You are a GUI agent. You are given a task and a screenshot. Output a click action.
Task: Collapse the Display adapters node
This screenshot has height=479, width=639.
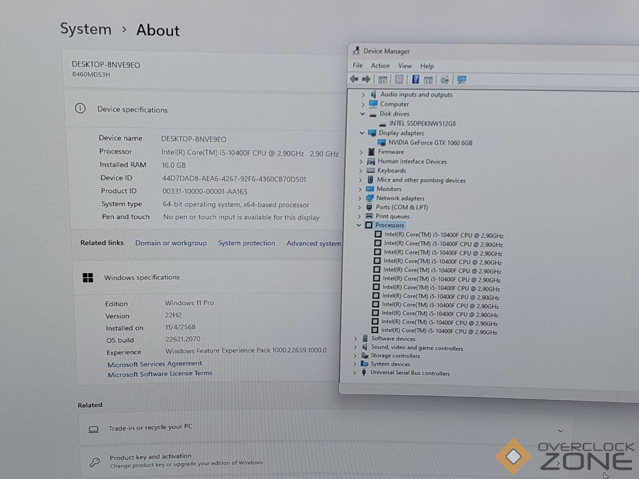362,133
